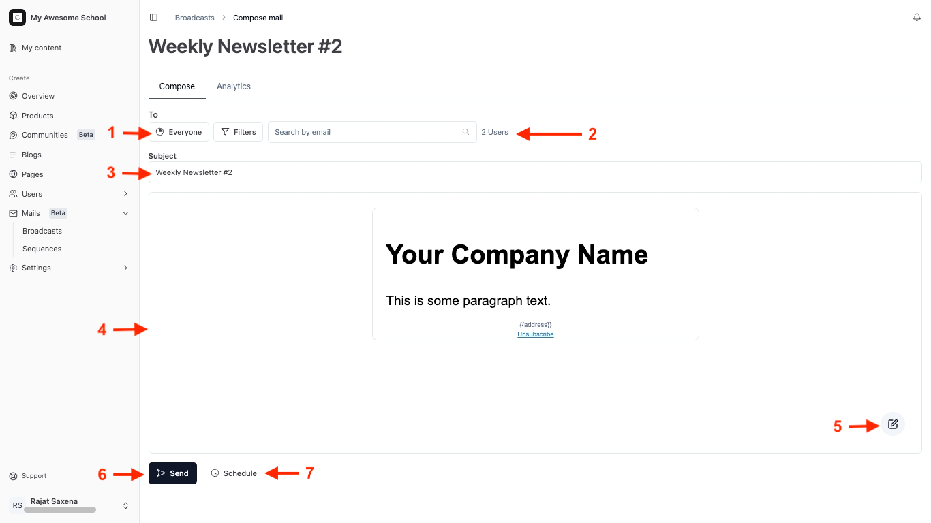Image resolution: width=931 pixels, height=523 pixels.
Task: Click the My Awesome School logo
Action: pos(17,18)
